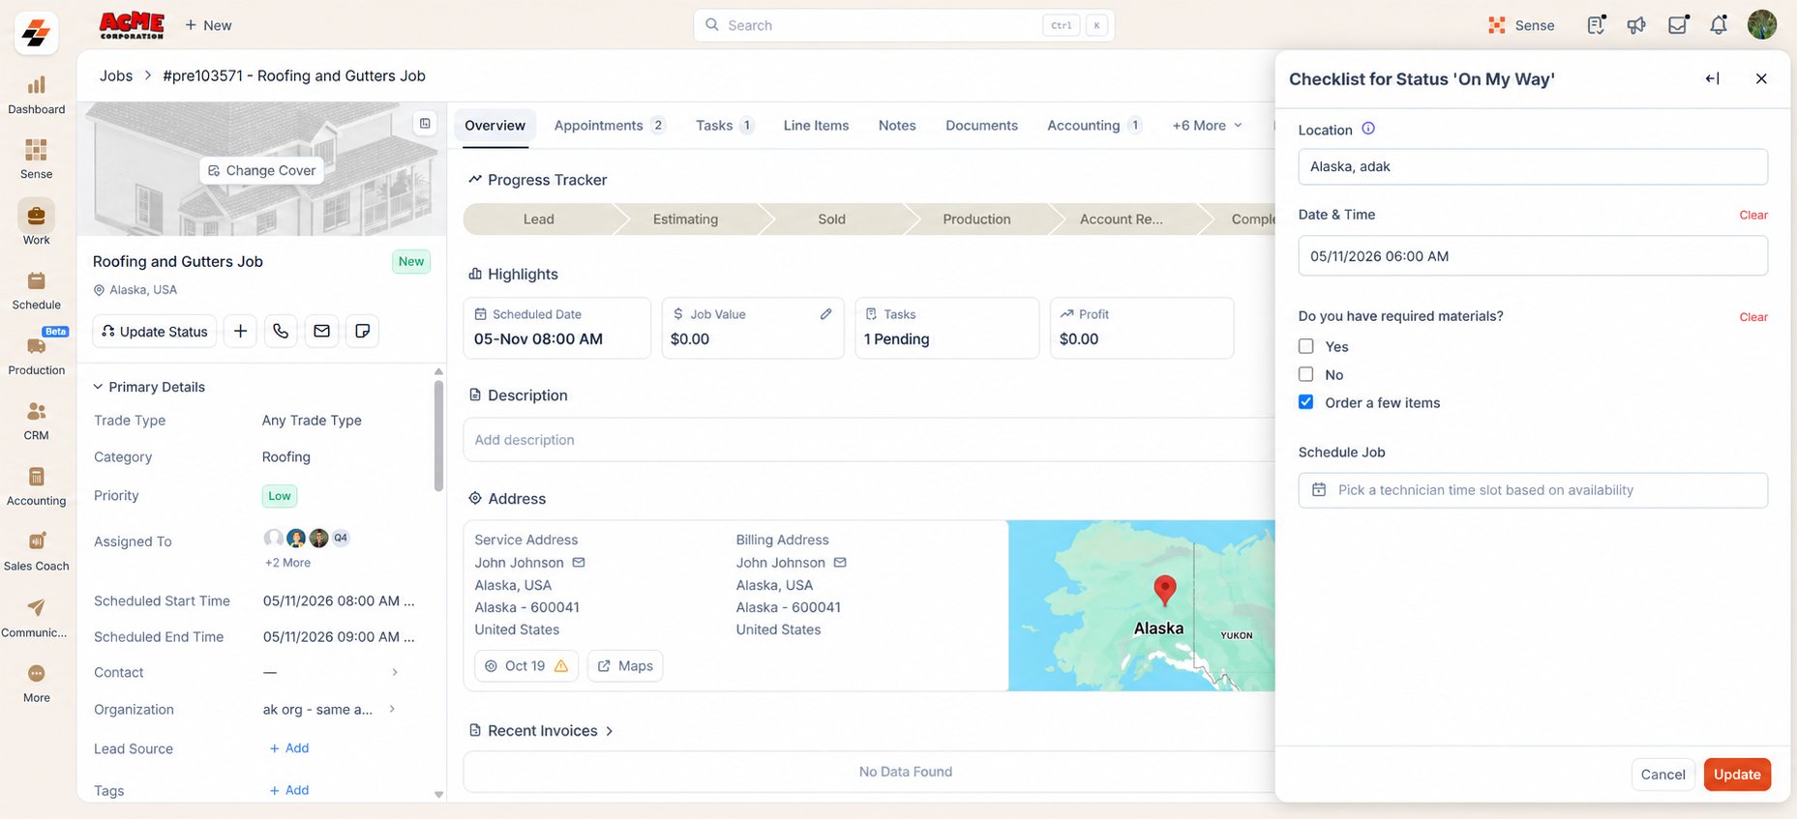Screen dimensions: 1797x819
Task: Switch to the Appointments tab
Action: [x=609, y=126]
